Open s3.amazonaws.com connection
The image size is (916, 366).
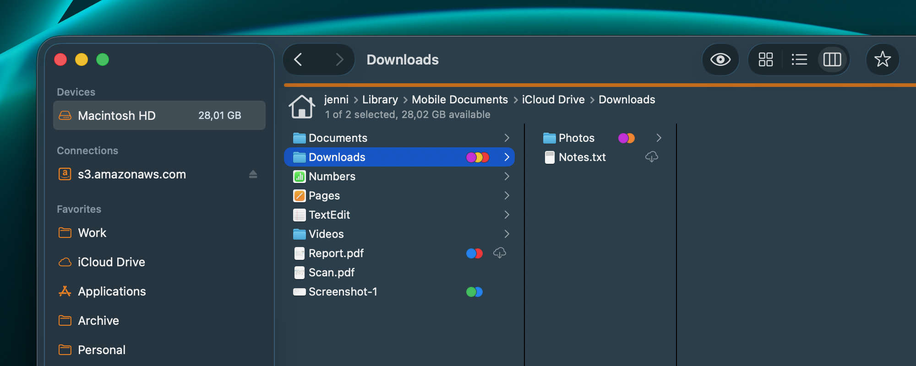(x=132, y=174)
